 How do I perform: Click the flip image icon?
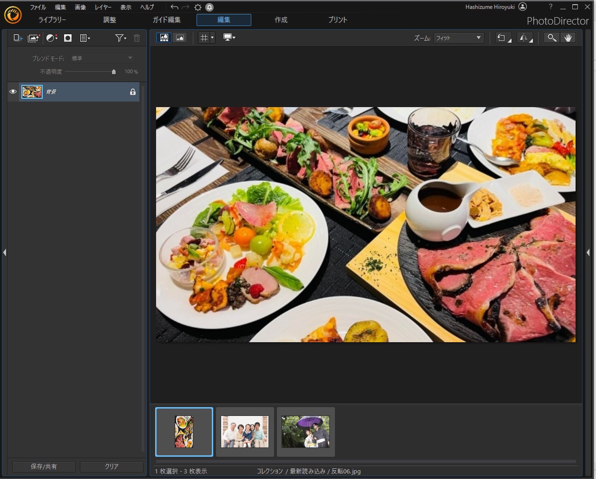coord(524,38)
